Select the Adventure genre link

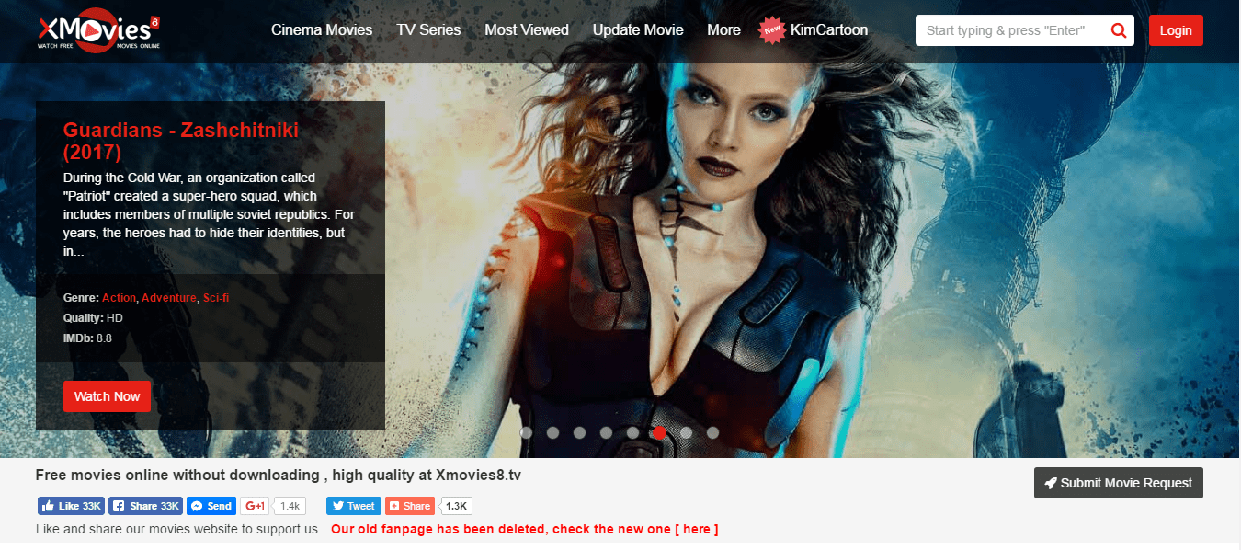tap(168, 298)
